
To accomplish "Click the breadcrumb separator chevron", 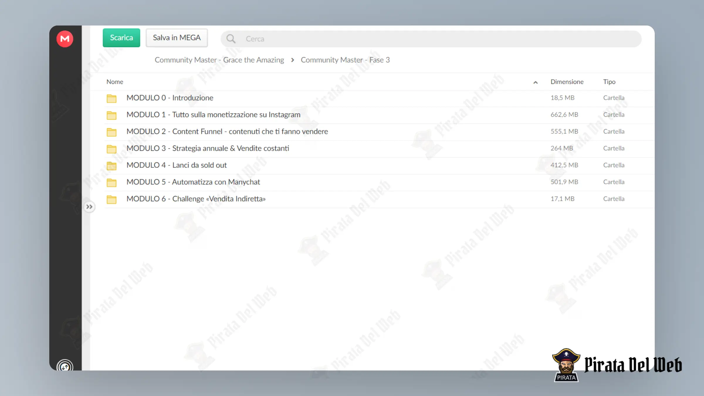I will 292,60.
